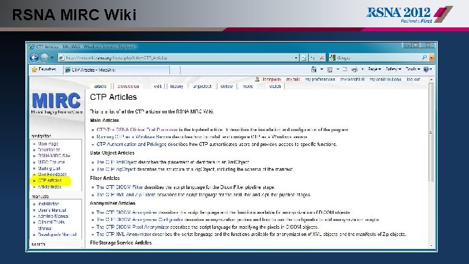The height and width of the screenshot is (264, 469).
Task: Open The CTP DICOM Pixel Anonymizer link
Action: point(132,227)
